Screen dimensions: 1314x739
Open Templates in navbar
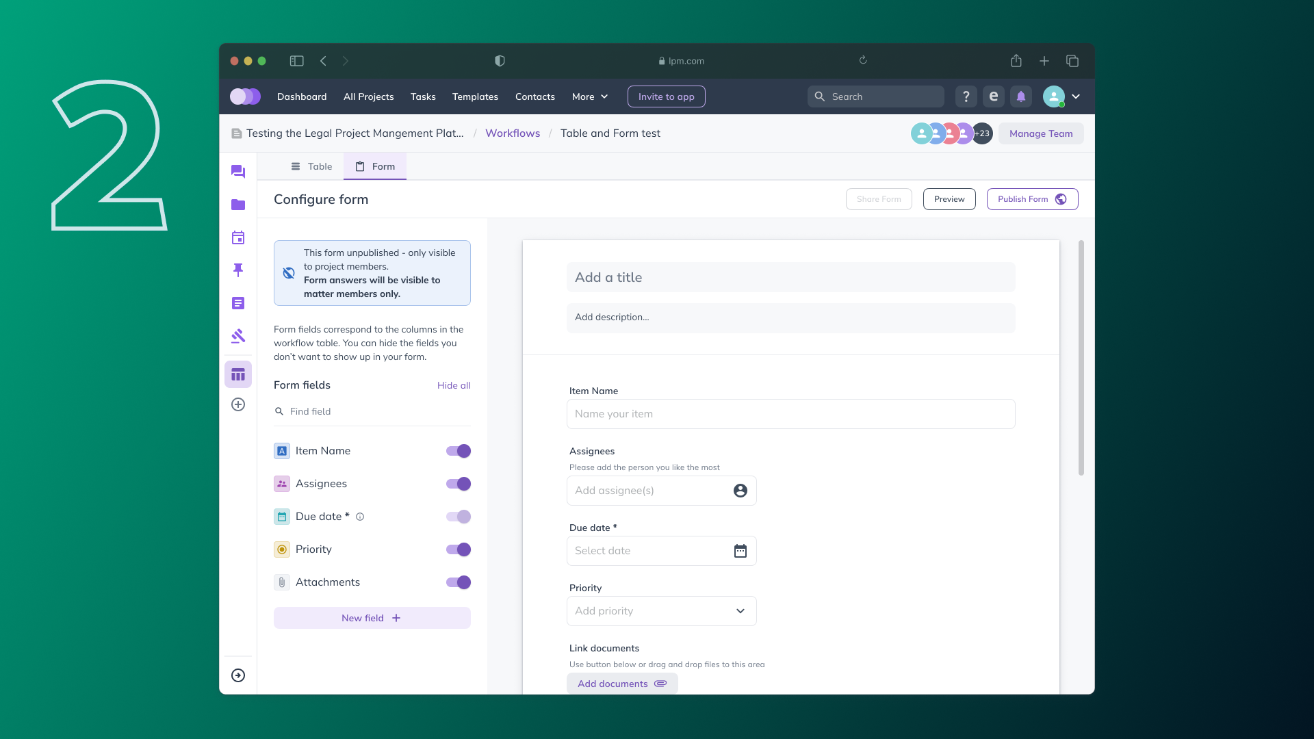[475, 96]
